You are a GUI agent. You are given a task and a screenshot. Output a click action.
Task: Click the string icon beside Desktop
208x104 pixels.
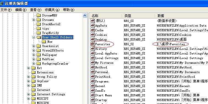click(93, 39)
